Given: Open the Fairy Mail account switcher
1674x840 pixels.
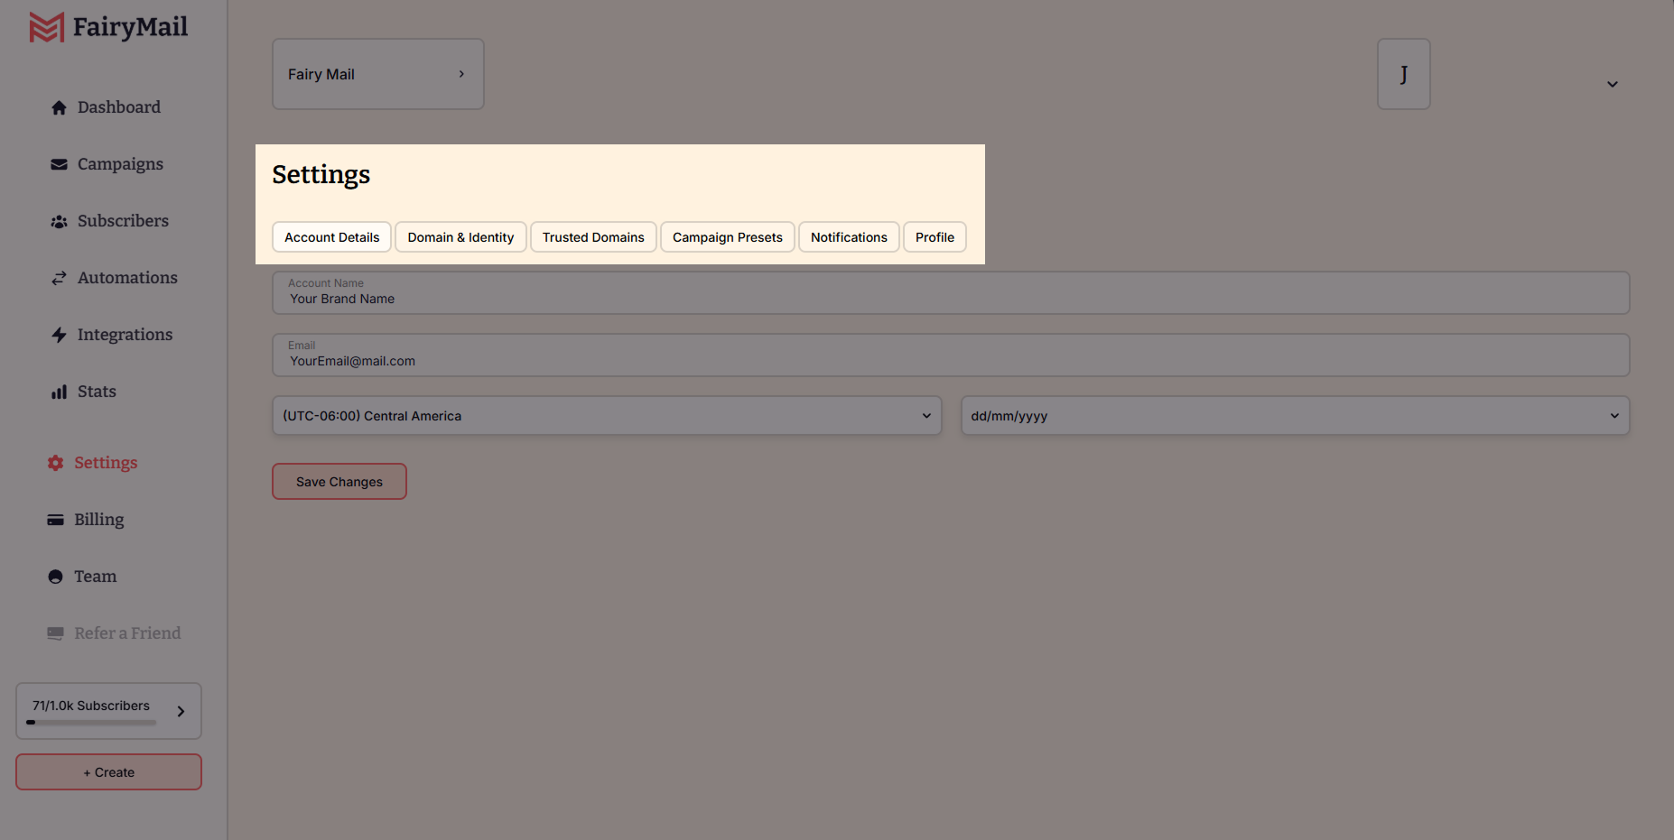Looking at the screenshot, I should tap(377, 74).
